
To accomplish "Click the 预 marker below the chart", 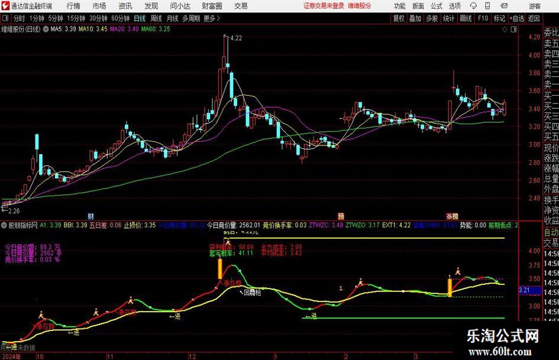I will pos(341,216).
